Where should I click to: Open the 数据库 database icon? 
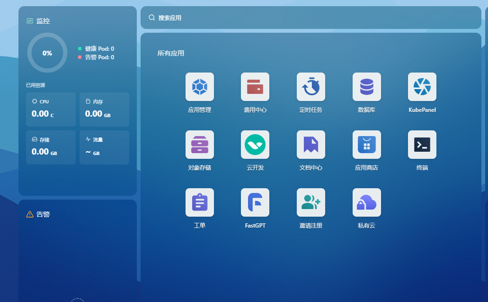pyautogui.click(x=366, y=87)
